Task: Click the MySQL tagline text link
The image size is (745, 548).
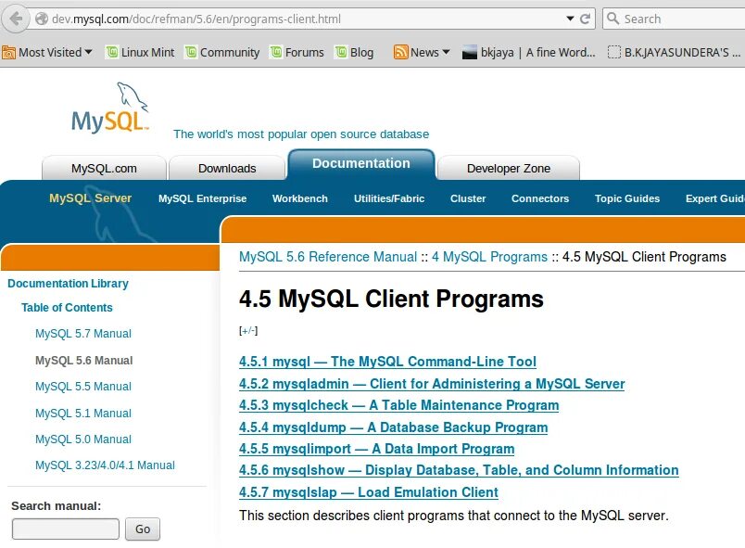Action: click(301, 134)
